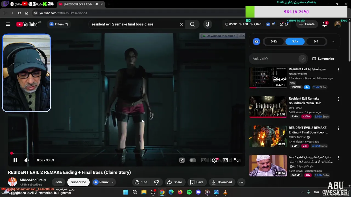
Task: Mute the video volume
Action: click(x=26, y=160)
